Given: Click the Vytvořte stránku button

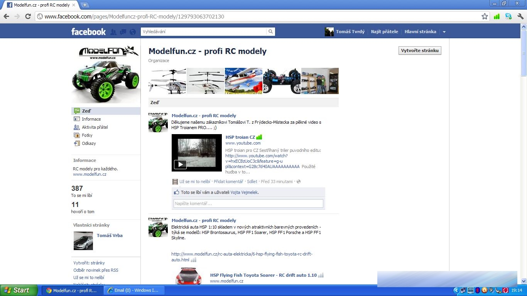Looking at the screenshot, I should click(420, 50).
